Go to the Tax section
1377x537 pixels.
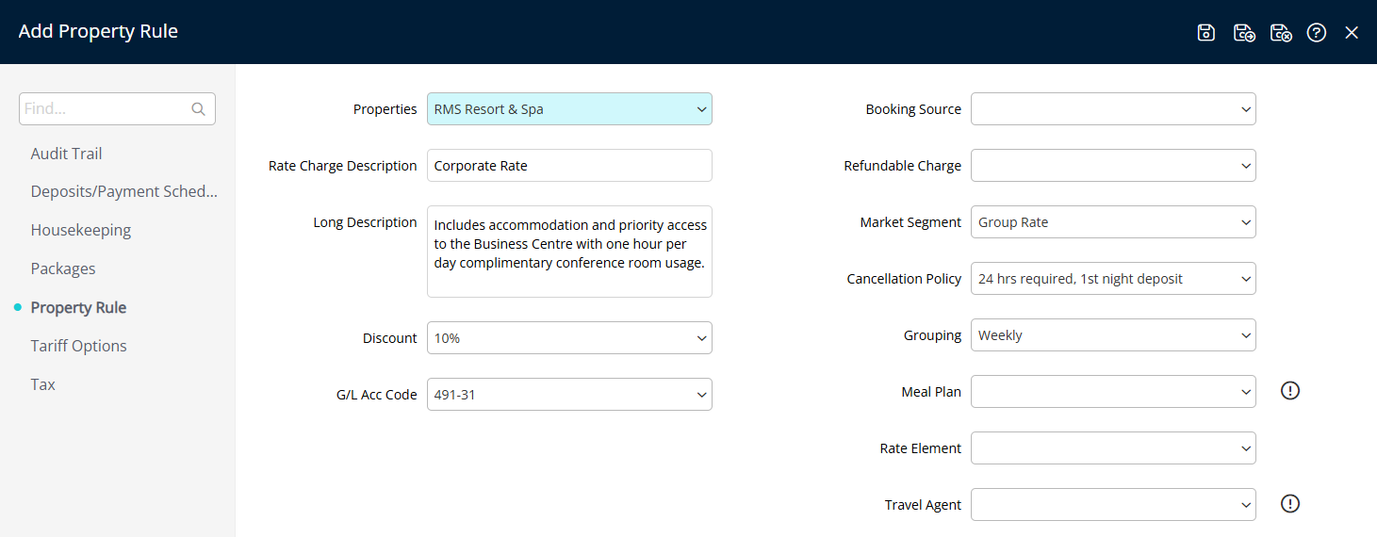pos(42,384)
